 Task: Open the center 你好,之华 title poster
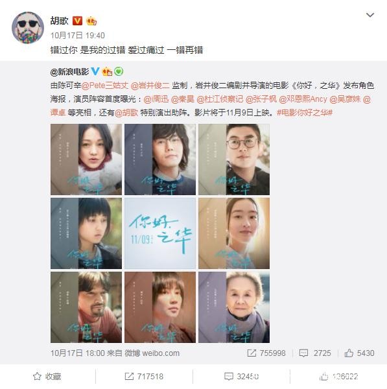(160, 233)
